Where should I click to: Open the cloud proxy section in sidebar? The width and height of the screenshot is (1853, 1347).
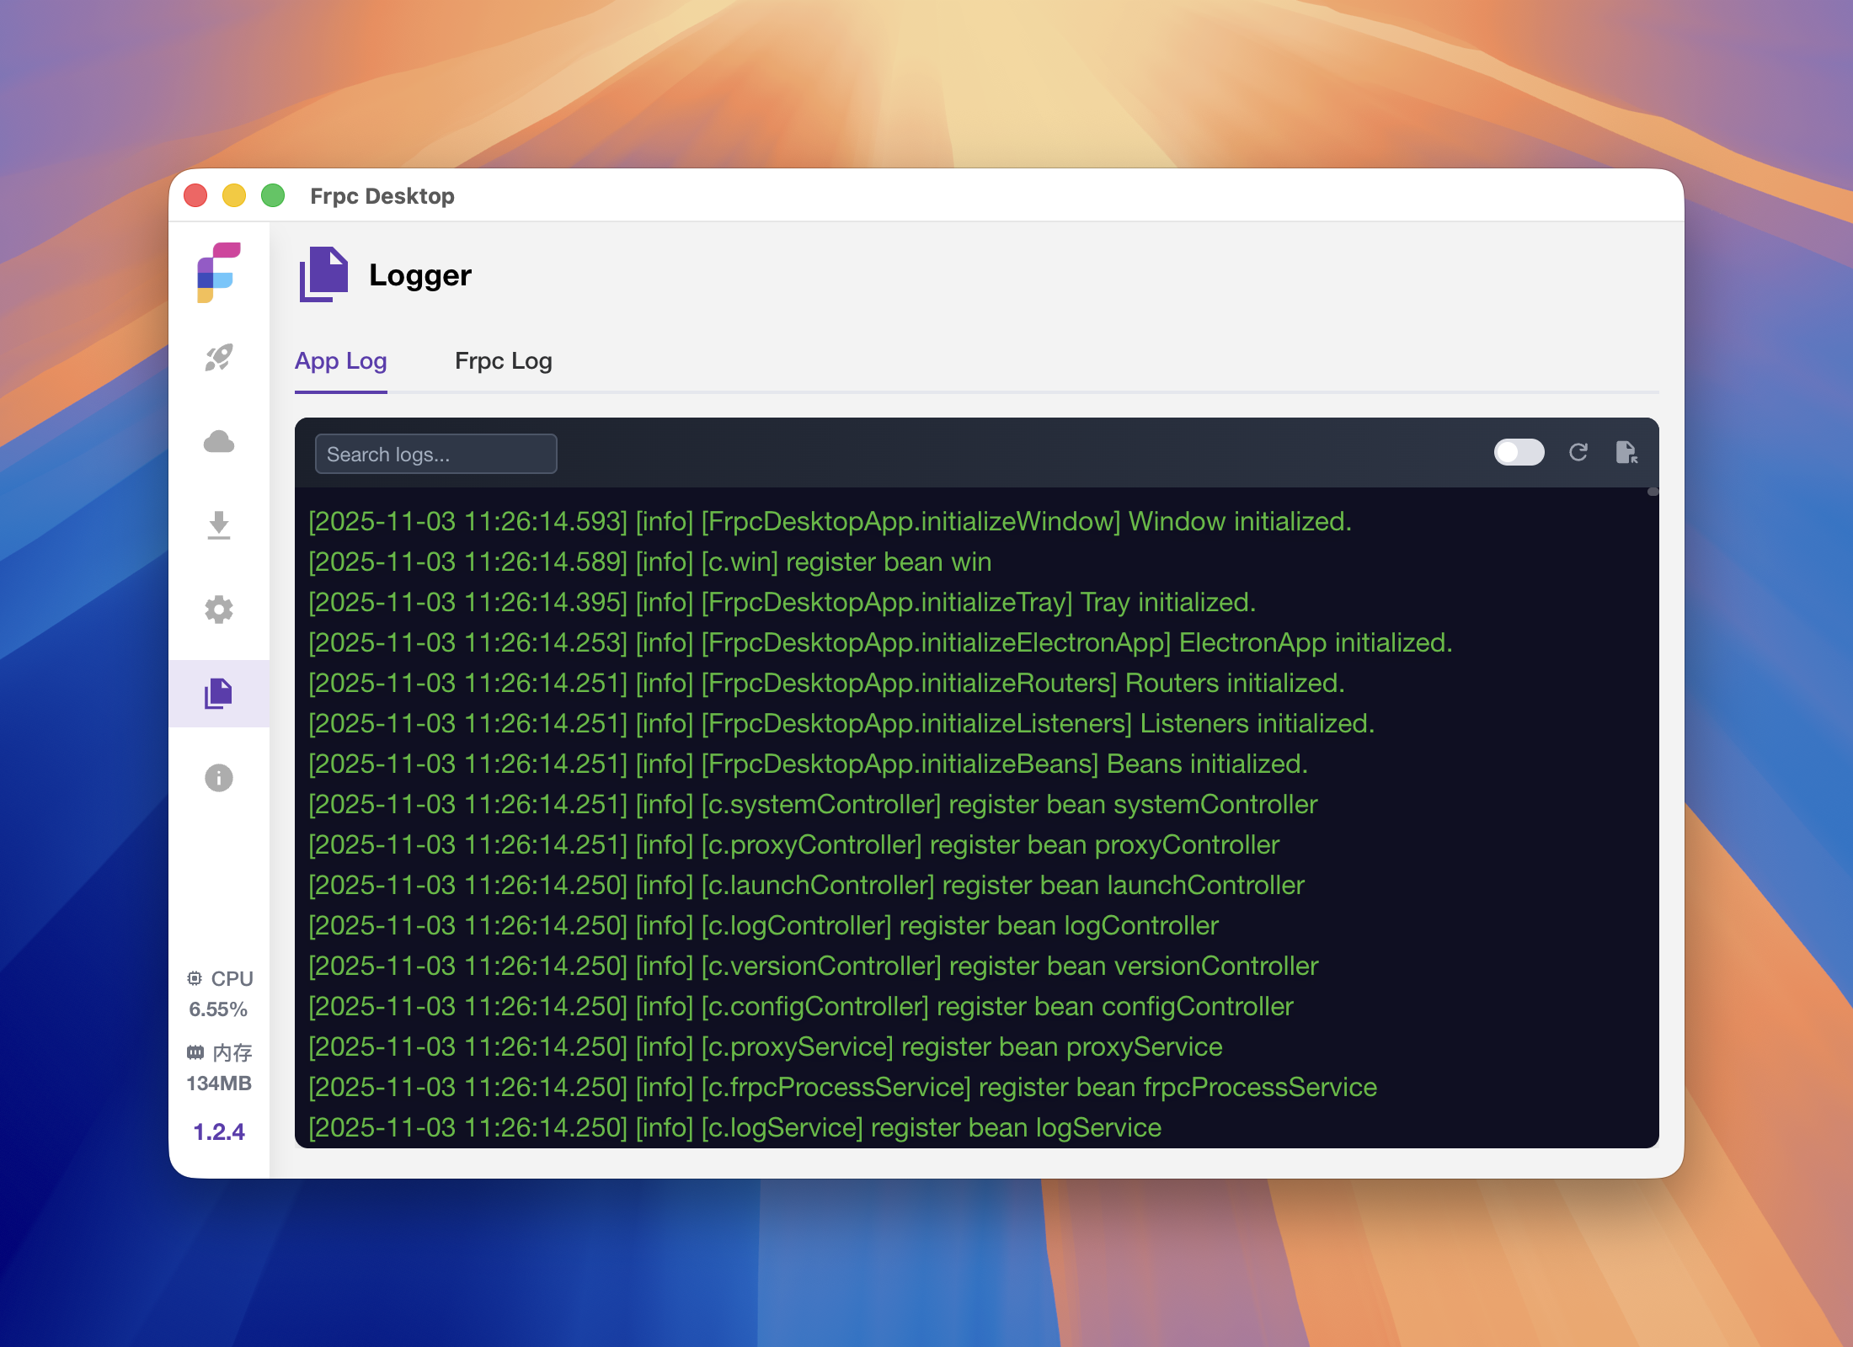[219, 441]
